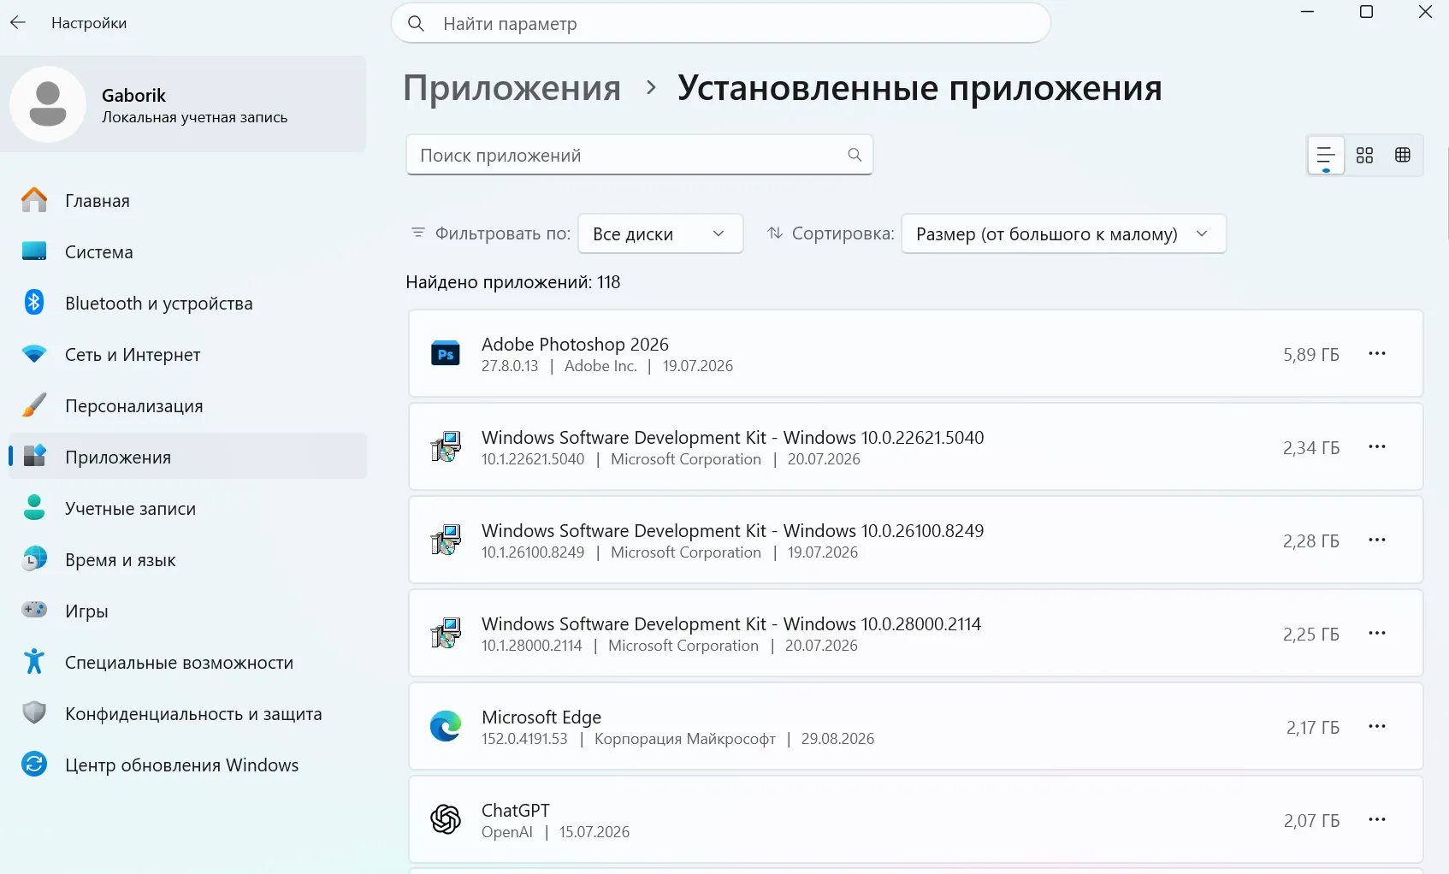1449x874 pixels.
Task: Go to Bluetooth и устройства settings
Action: coord(187,303)
